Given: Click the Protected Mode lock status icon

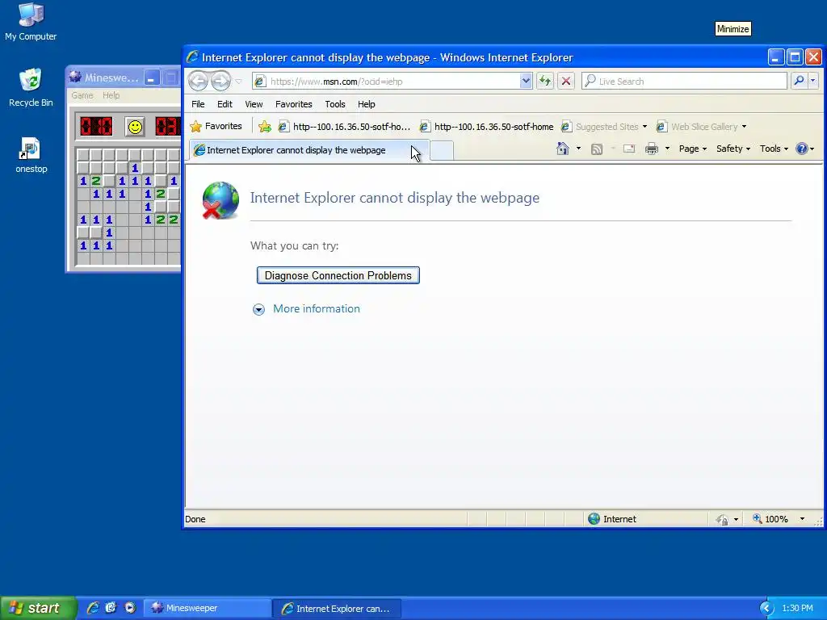Looking at the screenshot, I should coord(722,520).
